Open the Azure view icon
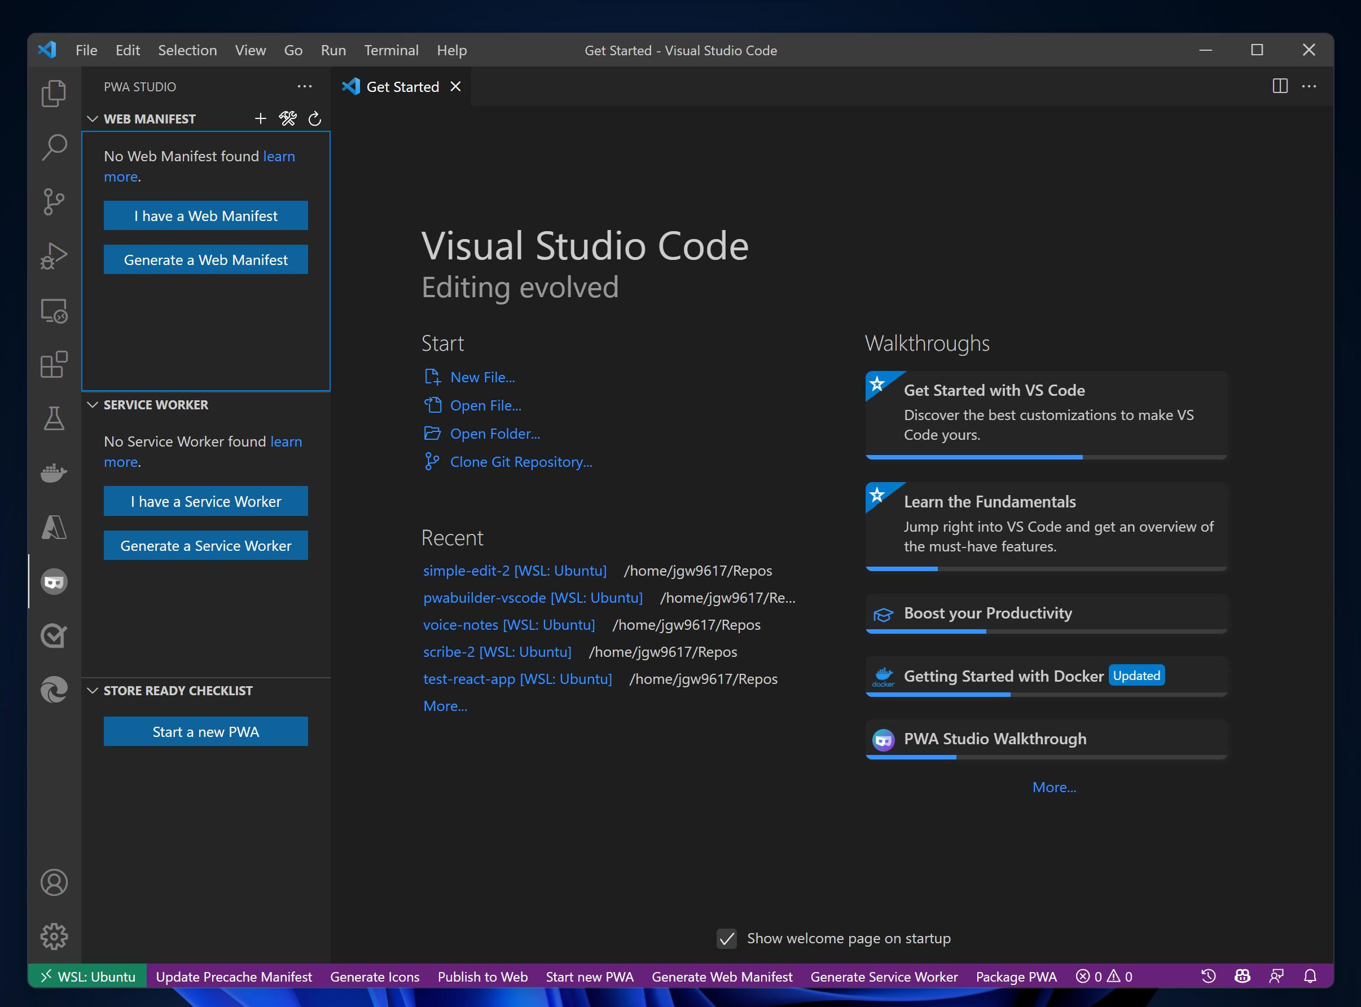The width and height of the screenshot is (1361, 1007). click(x=54, y=527)
